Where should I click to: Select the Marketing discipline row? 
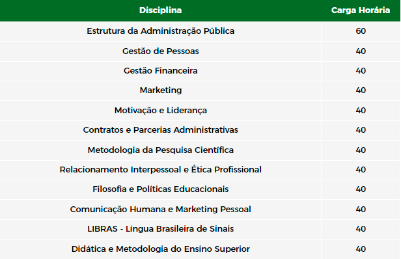click(x=200, y=90)
